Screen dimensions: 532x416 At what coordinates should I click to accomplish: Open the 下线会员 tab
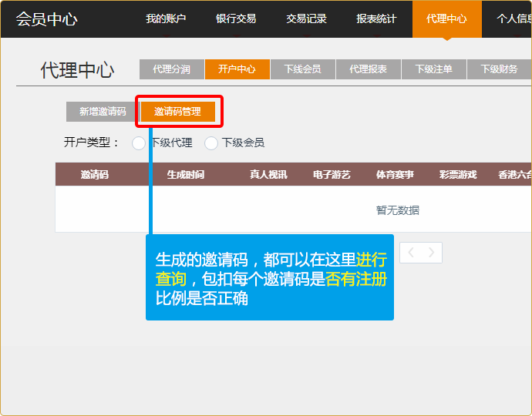tap(302, 69)
